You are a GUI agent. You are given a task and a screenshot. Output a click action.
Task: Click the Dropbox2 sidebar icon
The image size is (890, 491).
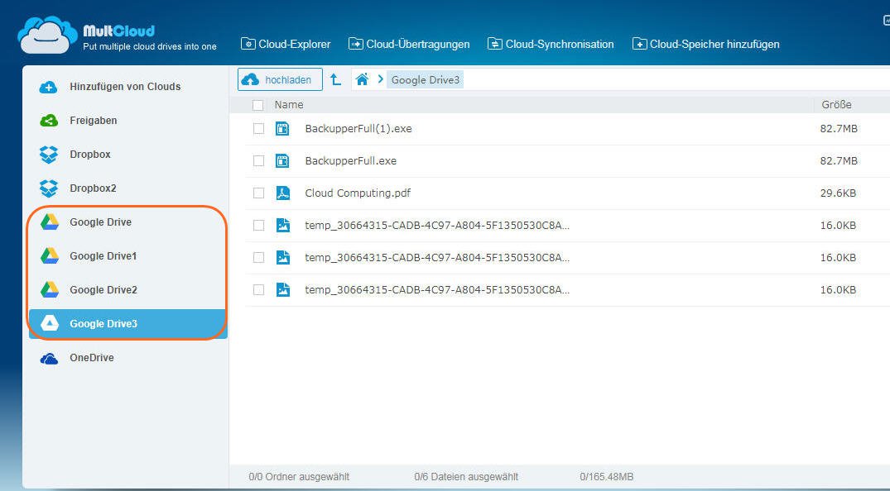(x=50, y=188)
